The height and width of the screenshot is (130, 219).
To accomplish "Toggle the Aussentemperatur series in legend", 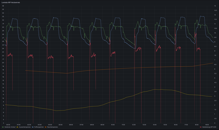I will (25, 127).
